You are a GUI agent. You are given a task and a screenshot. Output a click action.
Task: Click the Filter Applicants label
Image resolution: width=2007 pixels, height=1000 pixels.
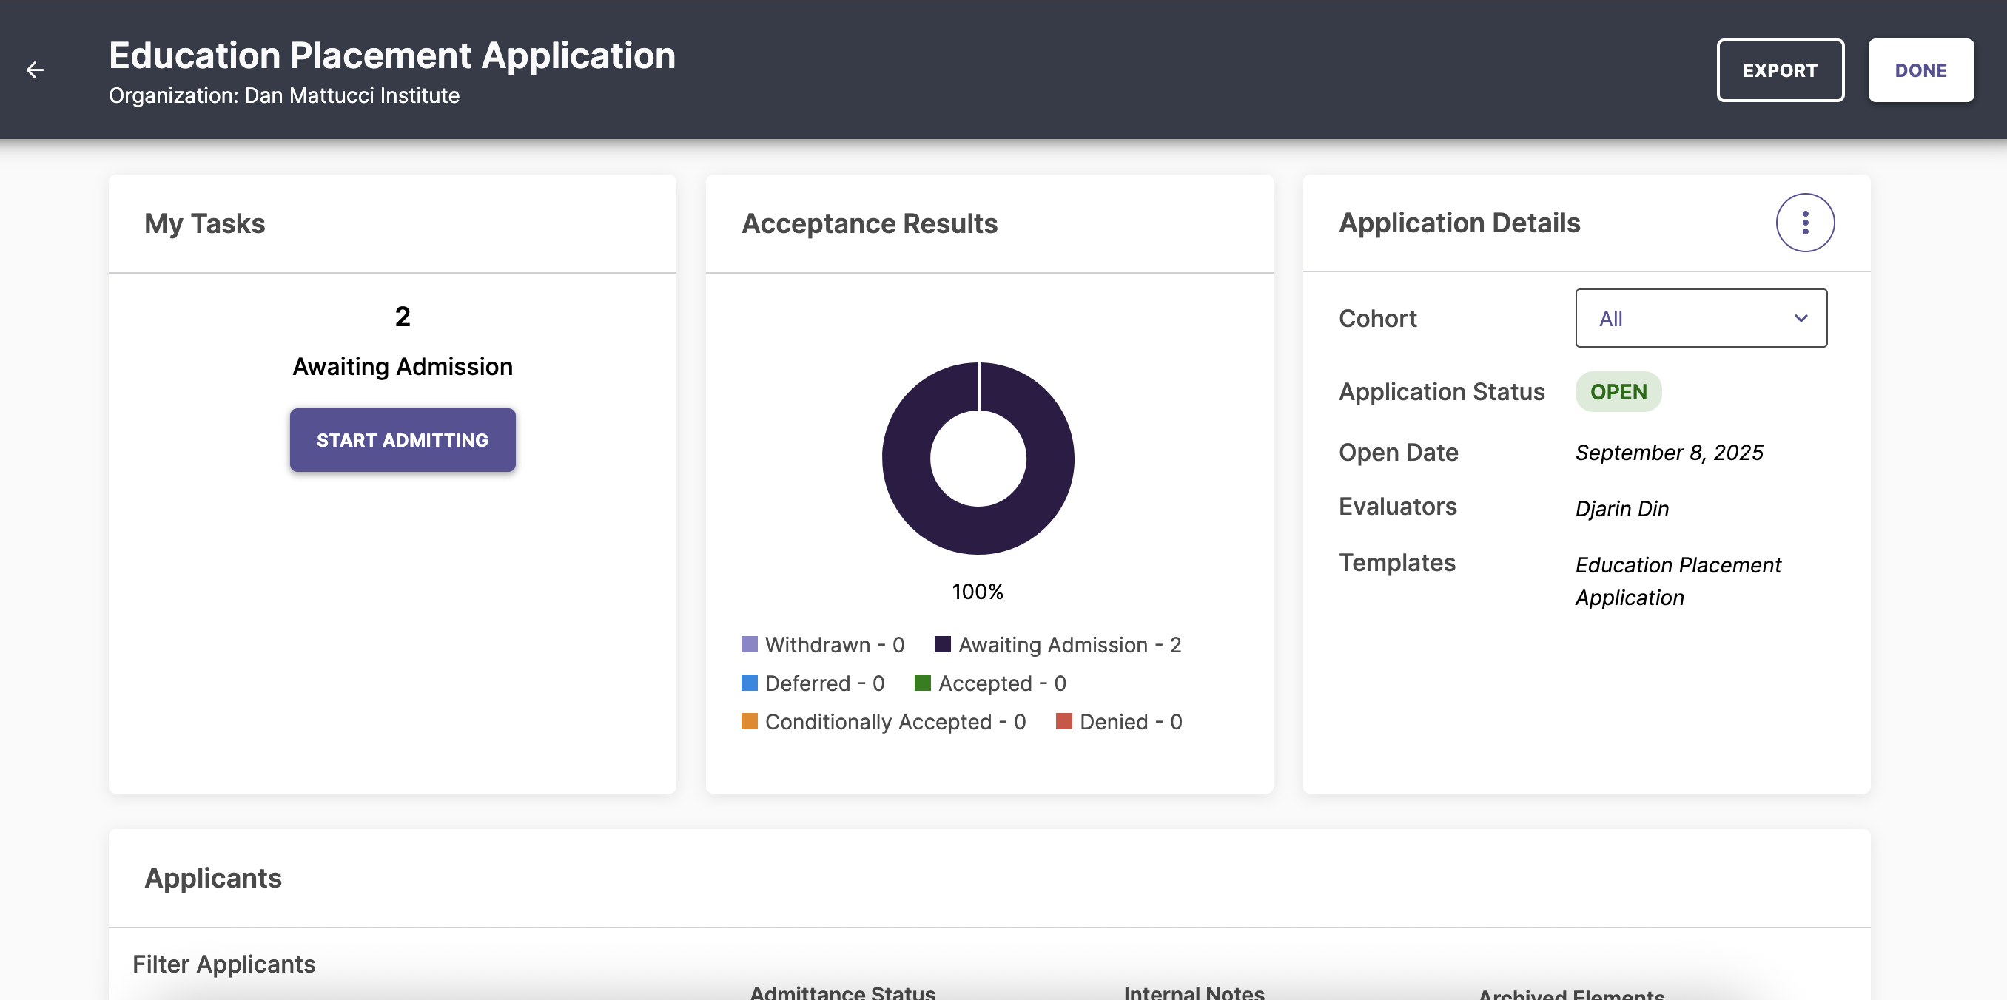pyautogui.click(x=223, y=964)
